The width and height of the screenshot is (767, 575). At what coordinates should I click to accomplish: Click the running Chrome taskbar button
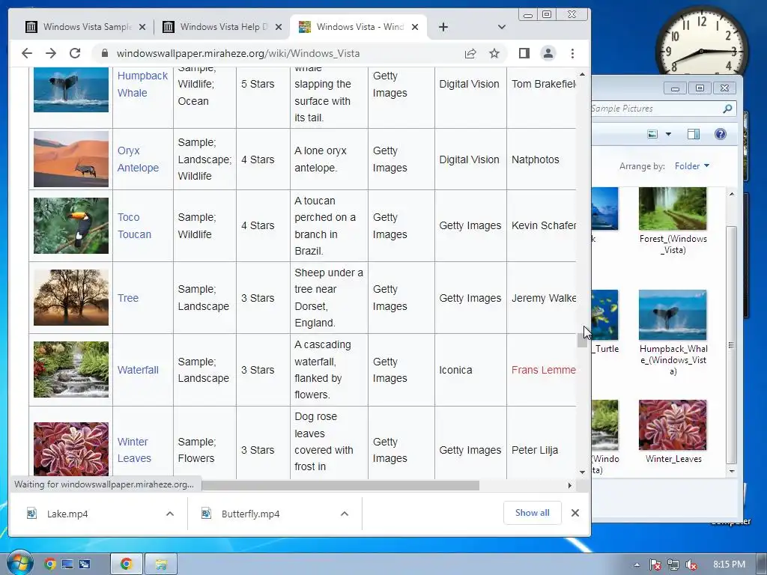click(126, 565)
